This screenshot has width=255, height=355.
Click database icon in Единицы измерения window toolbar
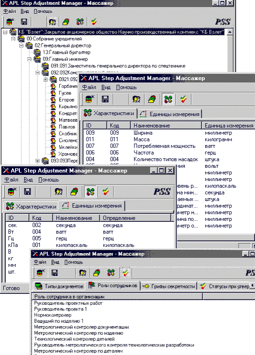(x=12, y=191)
